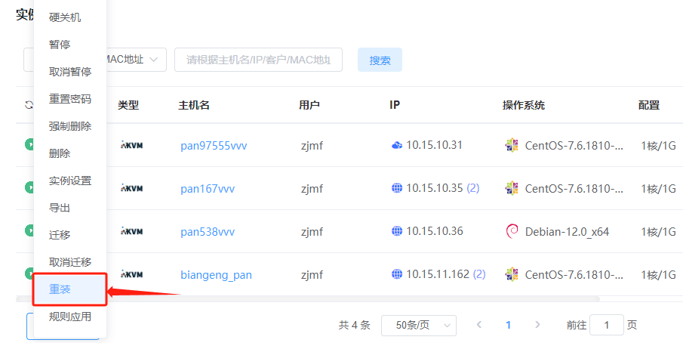683x343 pixels.
Task: Click CentOS logo in pan167vvv row
Action: point(512,188)
